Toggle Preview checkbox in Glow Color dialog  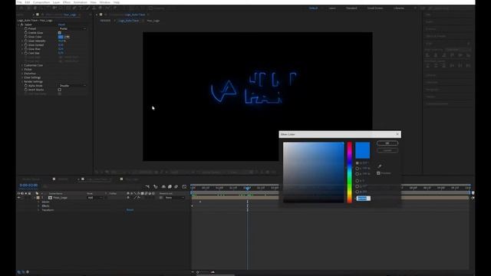point(378,173)
